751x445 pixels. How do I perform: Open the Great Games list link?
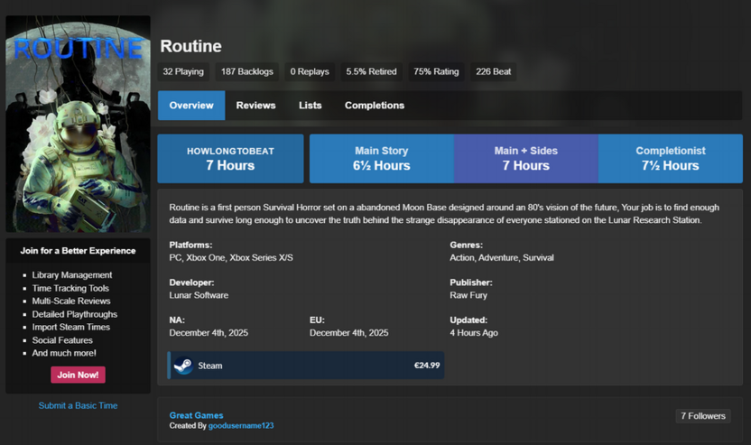[196, 415]
